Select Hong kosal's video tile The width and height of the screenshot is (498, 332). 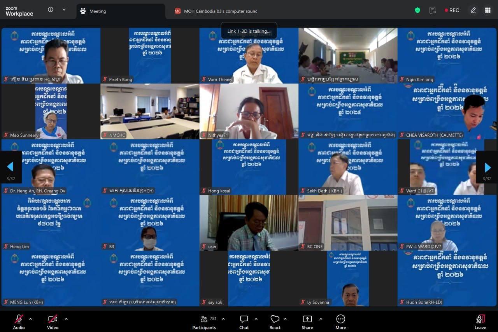[249, 167]
